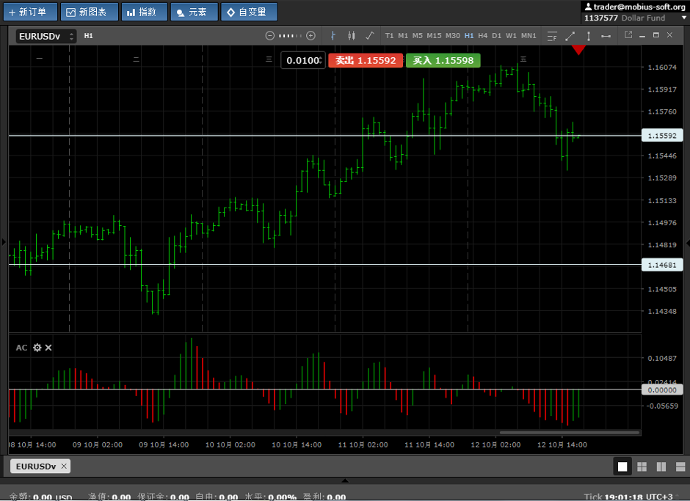Open the EURUSDv symbol selector

pyautogui.click(x=46, y=36)
